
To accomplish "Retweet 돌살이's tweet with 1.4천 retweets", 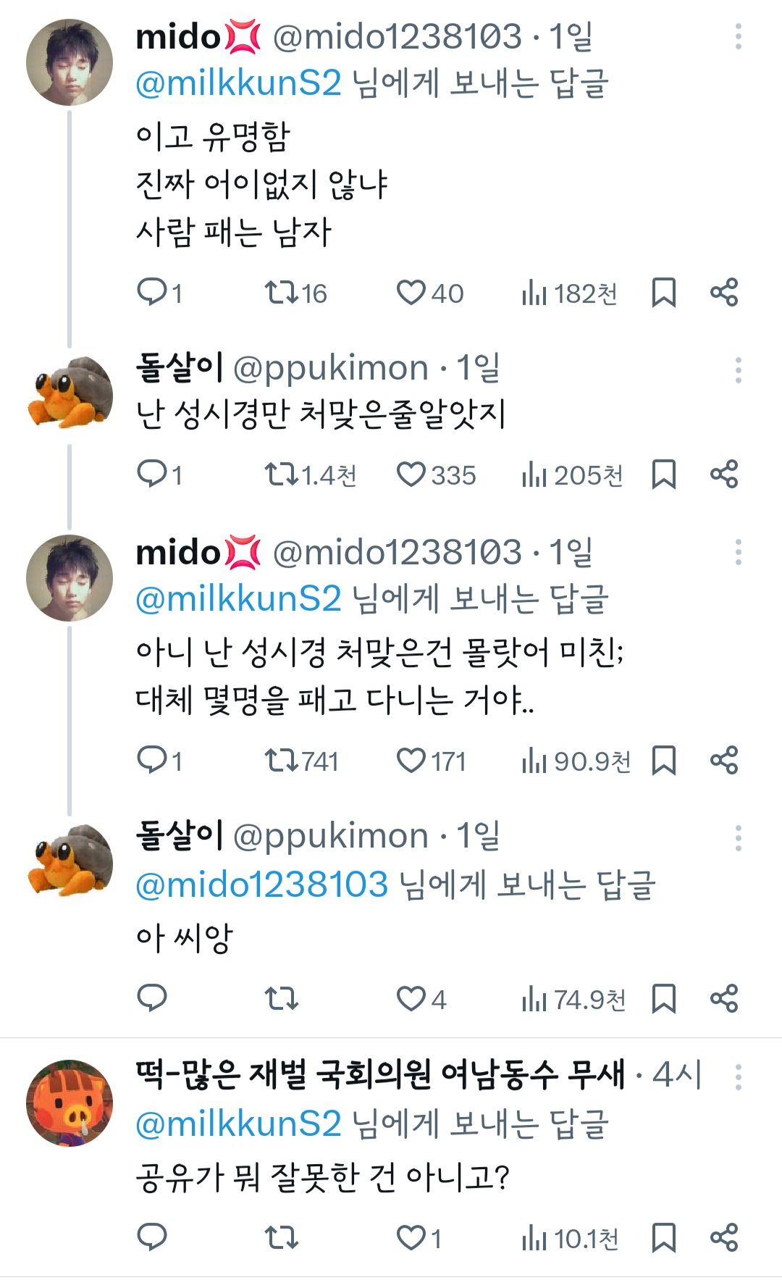I will click(281, 474).
